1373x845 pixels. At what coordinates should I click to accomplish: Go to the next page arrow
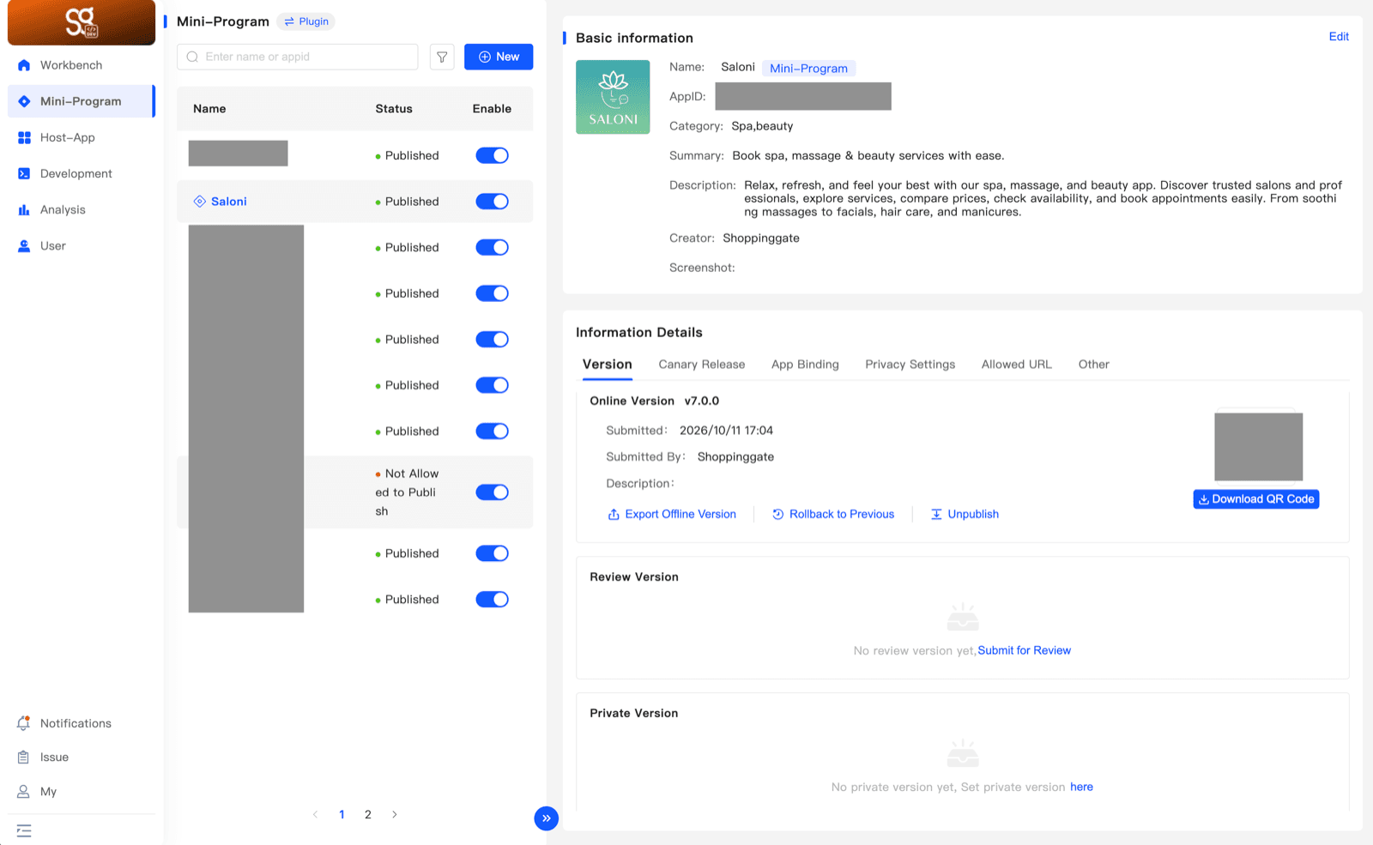pos(395,815)
